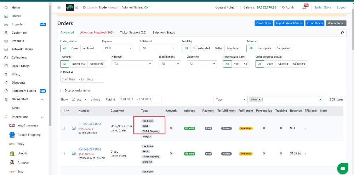Set Listing status to Open
The image size is (354, 175).
click(75, 48)
